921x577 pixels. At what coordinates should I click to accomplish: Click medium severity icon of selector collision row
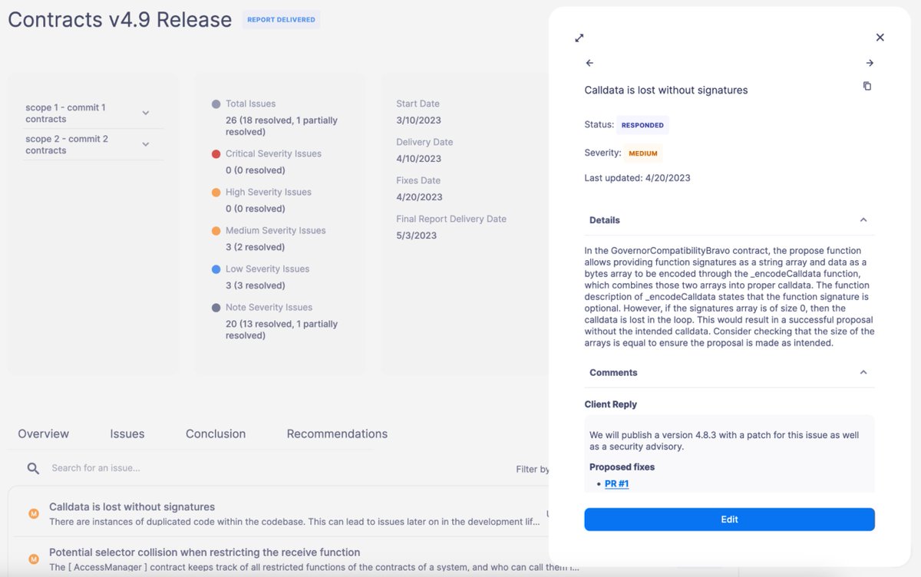click(x=33, y=559)
